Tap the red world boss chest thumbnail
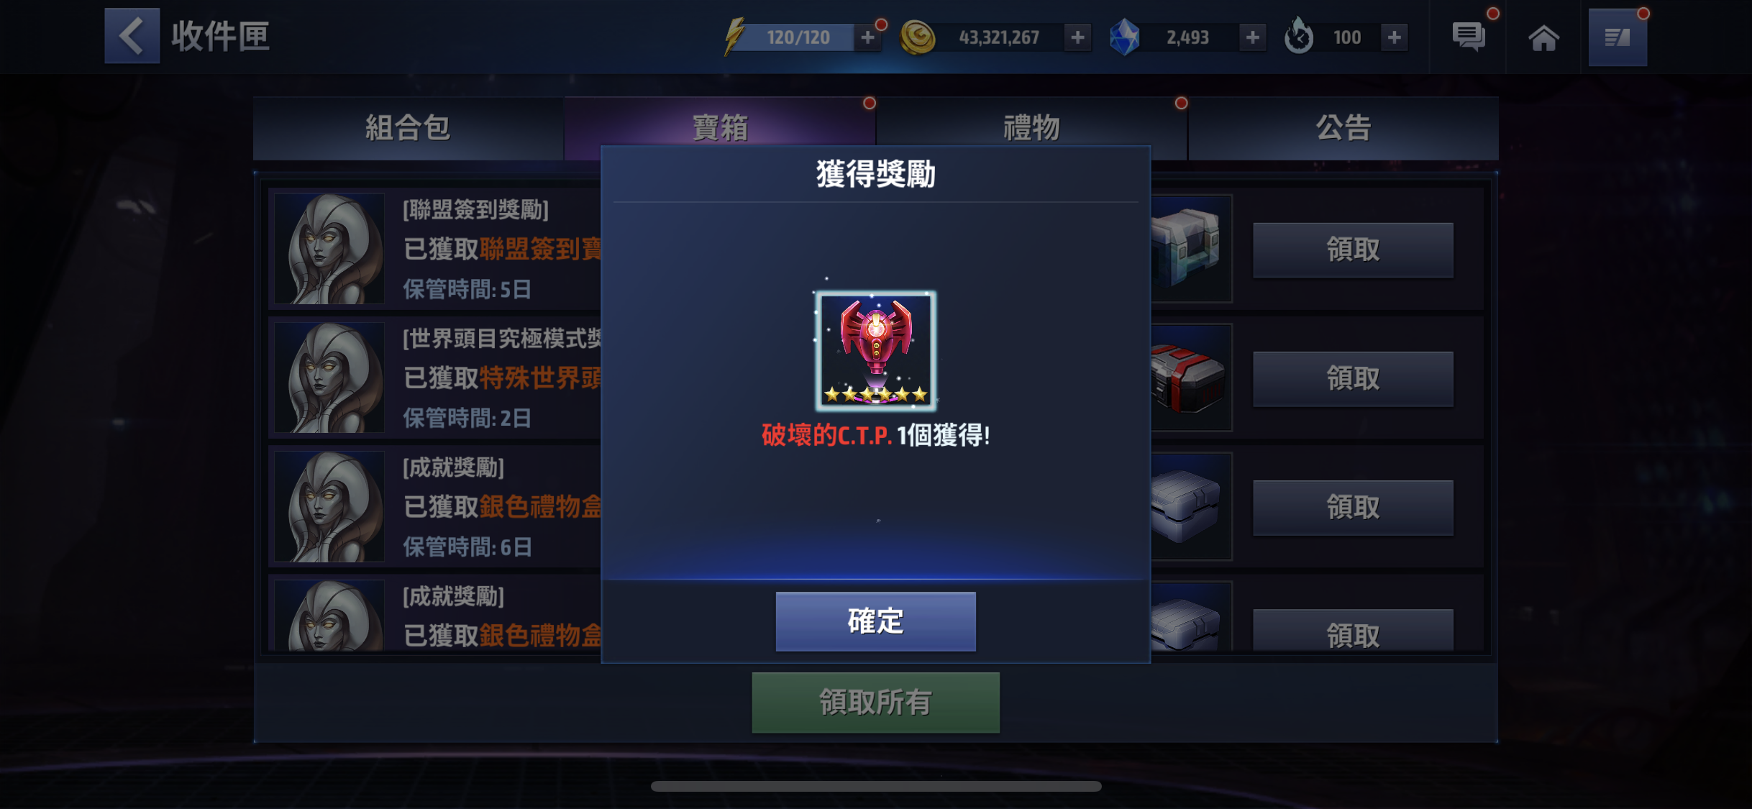Image resolution: width=1752 pixels, height=809 pixels. (1190, 378)
